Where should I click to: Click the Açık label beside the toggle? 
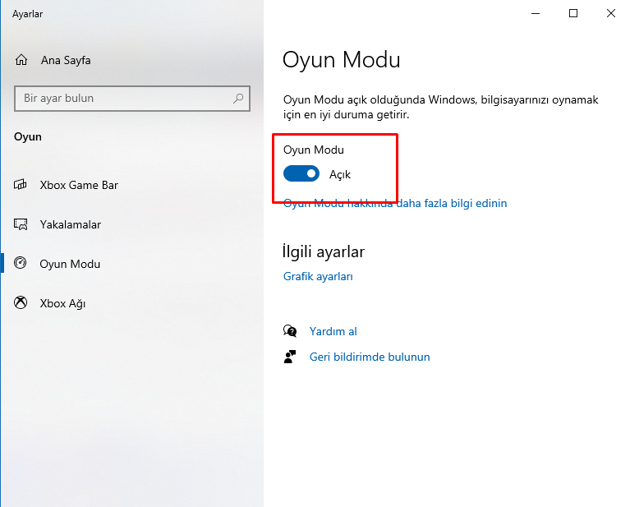coord(340,174)
